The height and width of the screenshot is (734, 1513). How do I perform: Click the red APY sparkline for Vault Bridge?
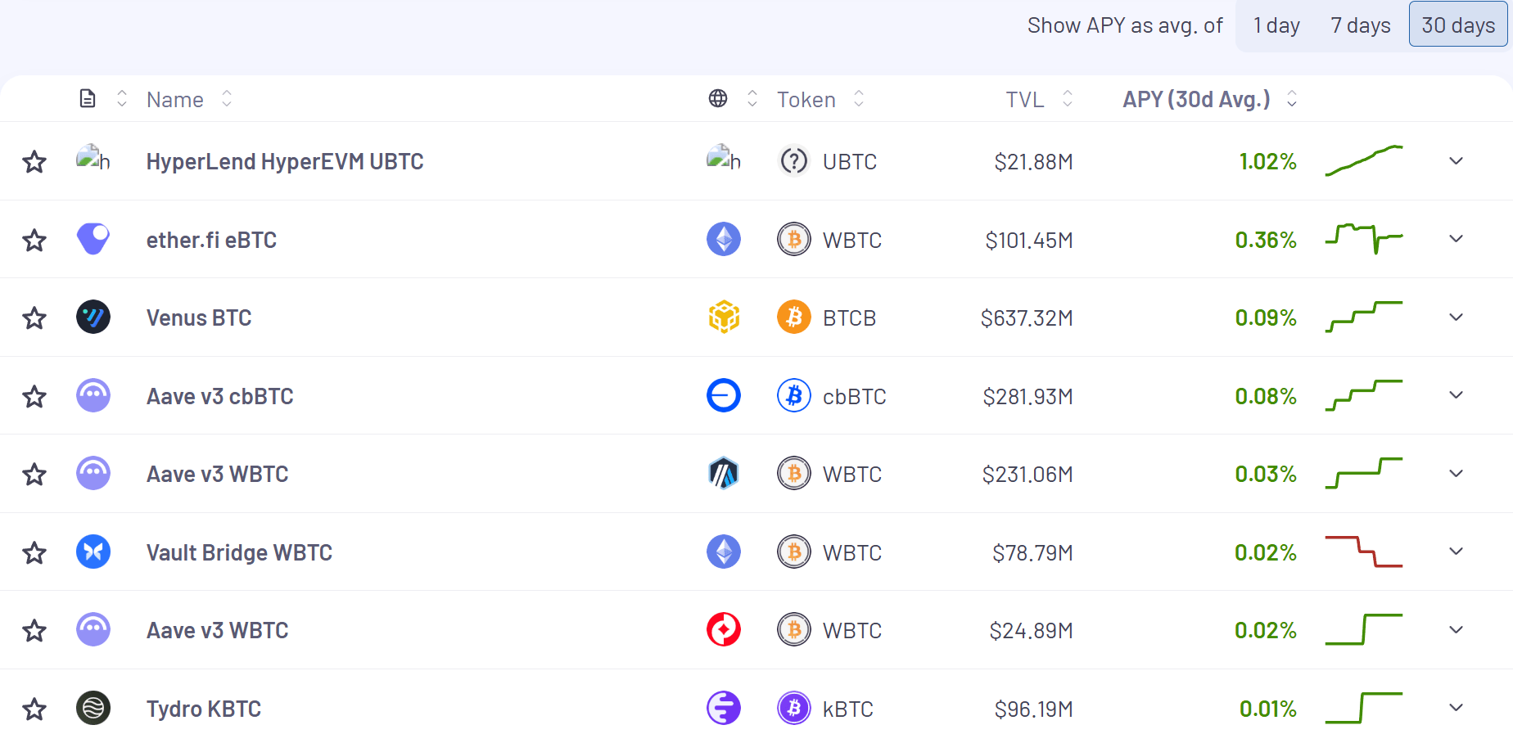pyautogui.click(x=1364, y=551)
